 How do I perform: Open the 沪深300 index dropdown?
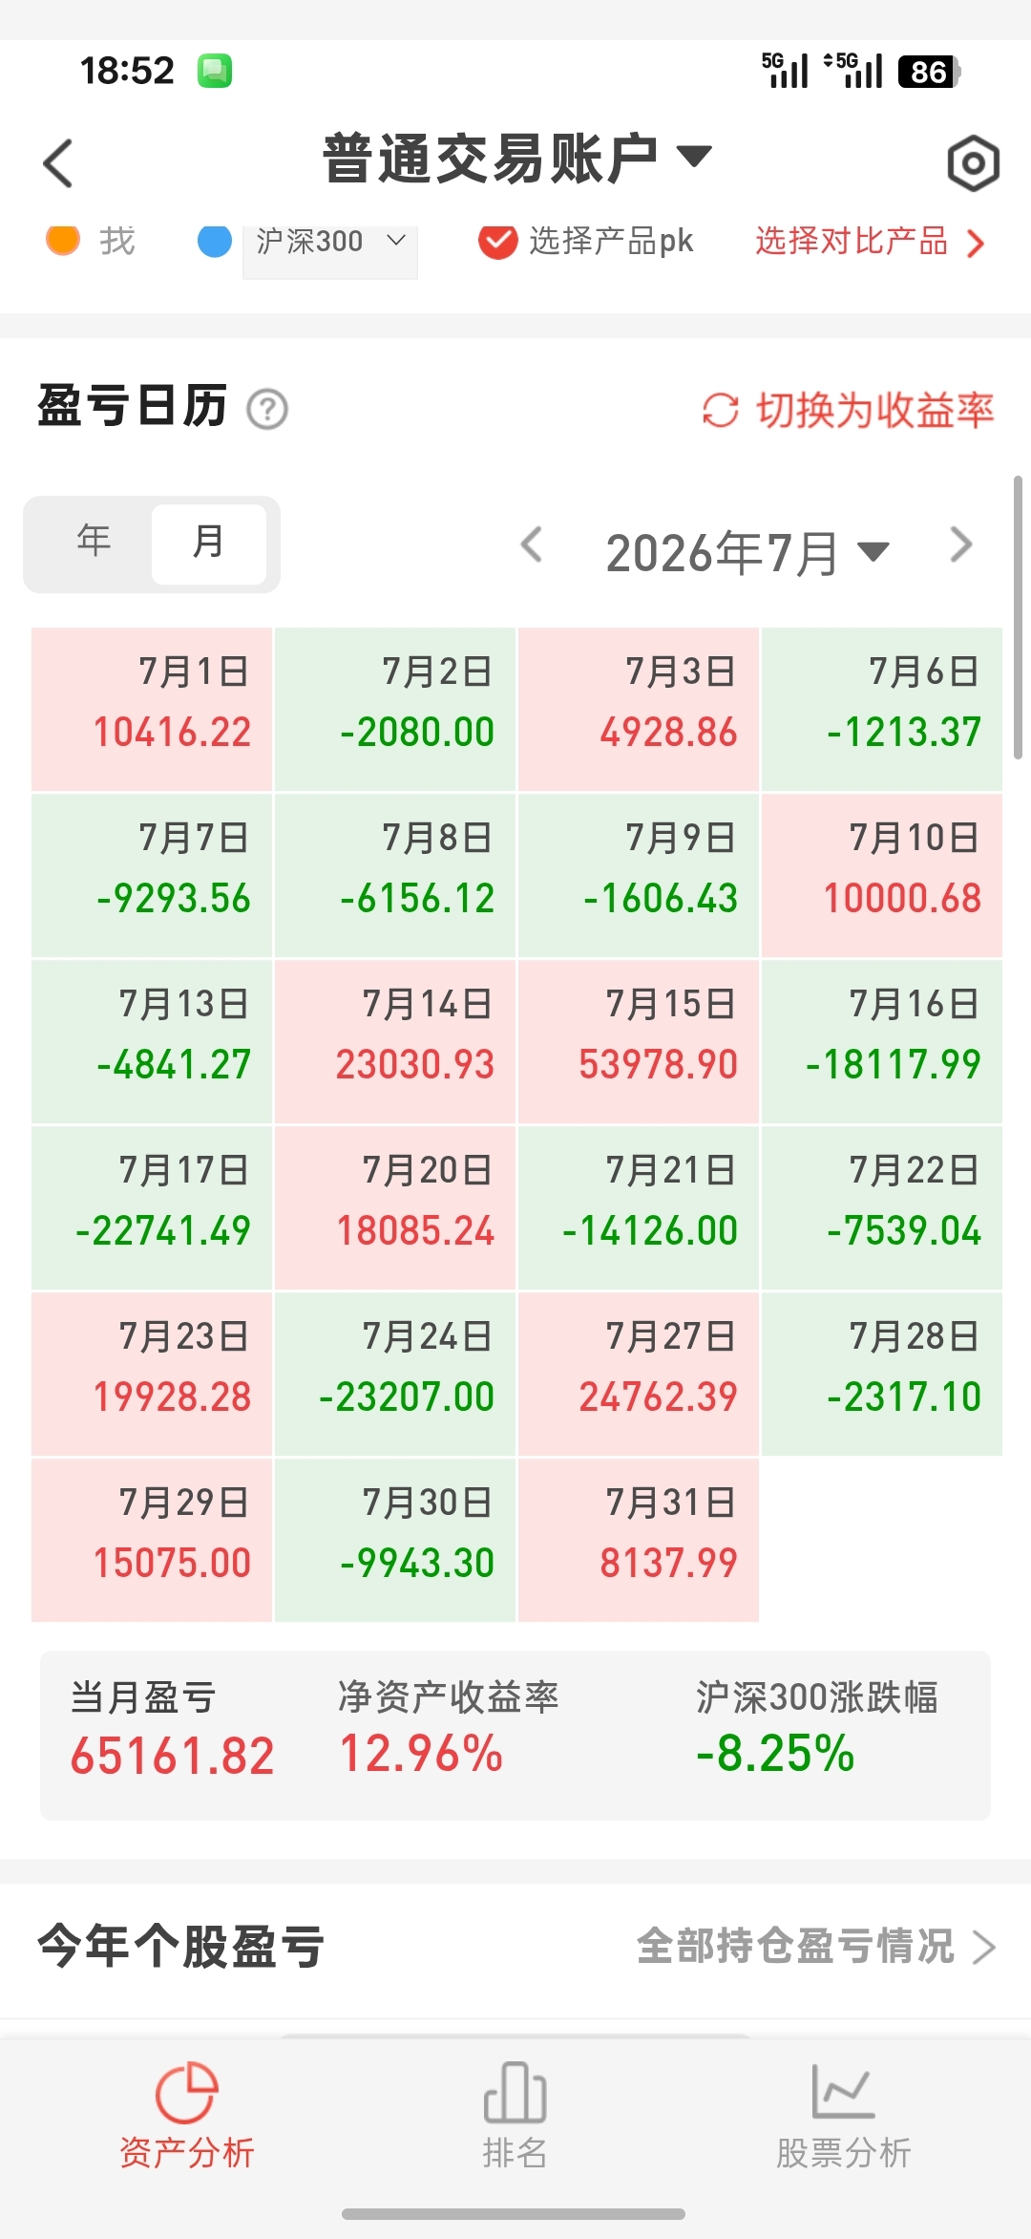pos(330,244)
